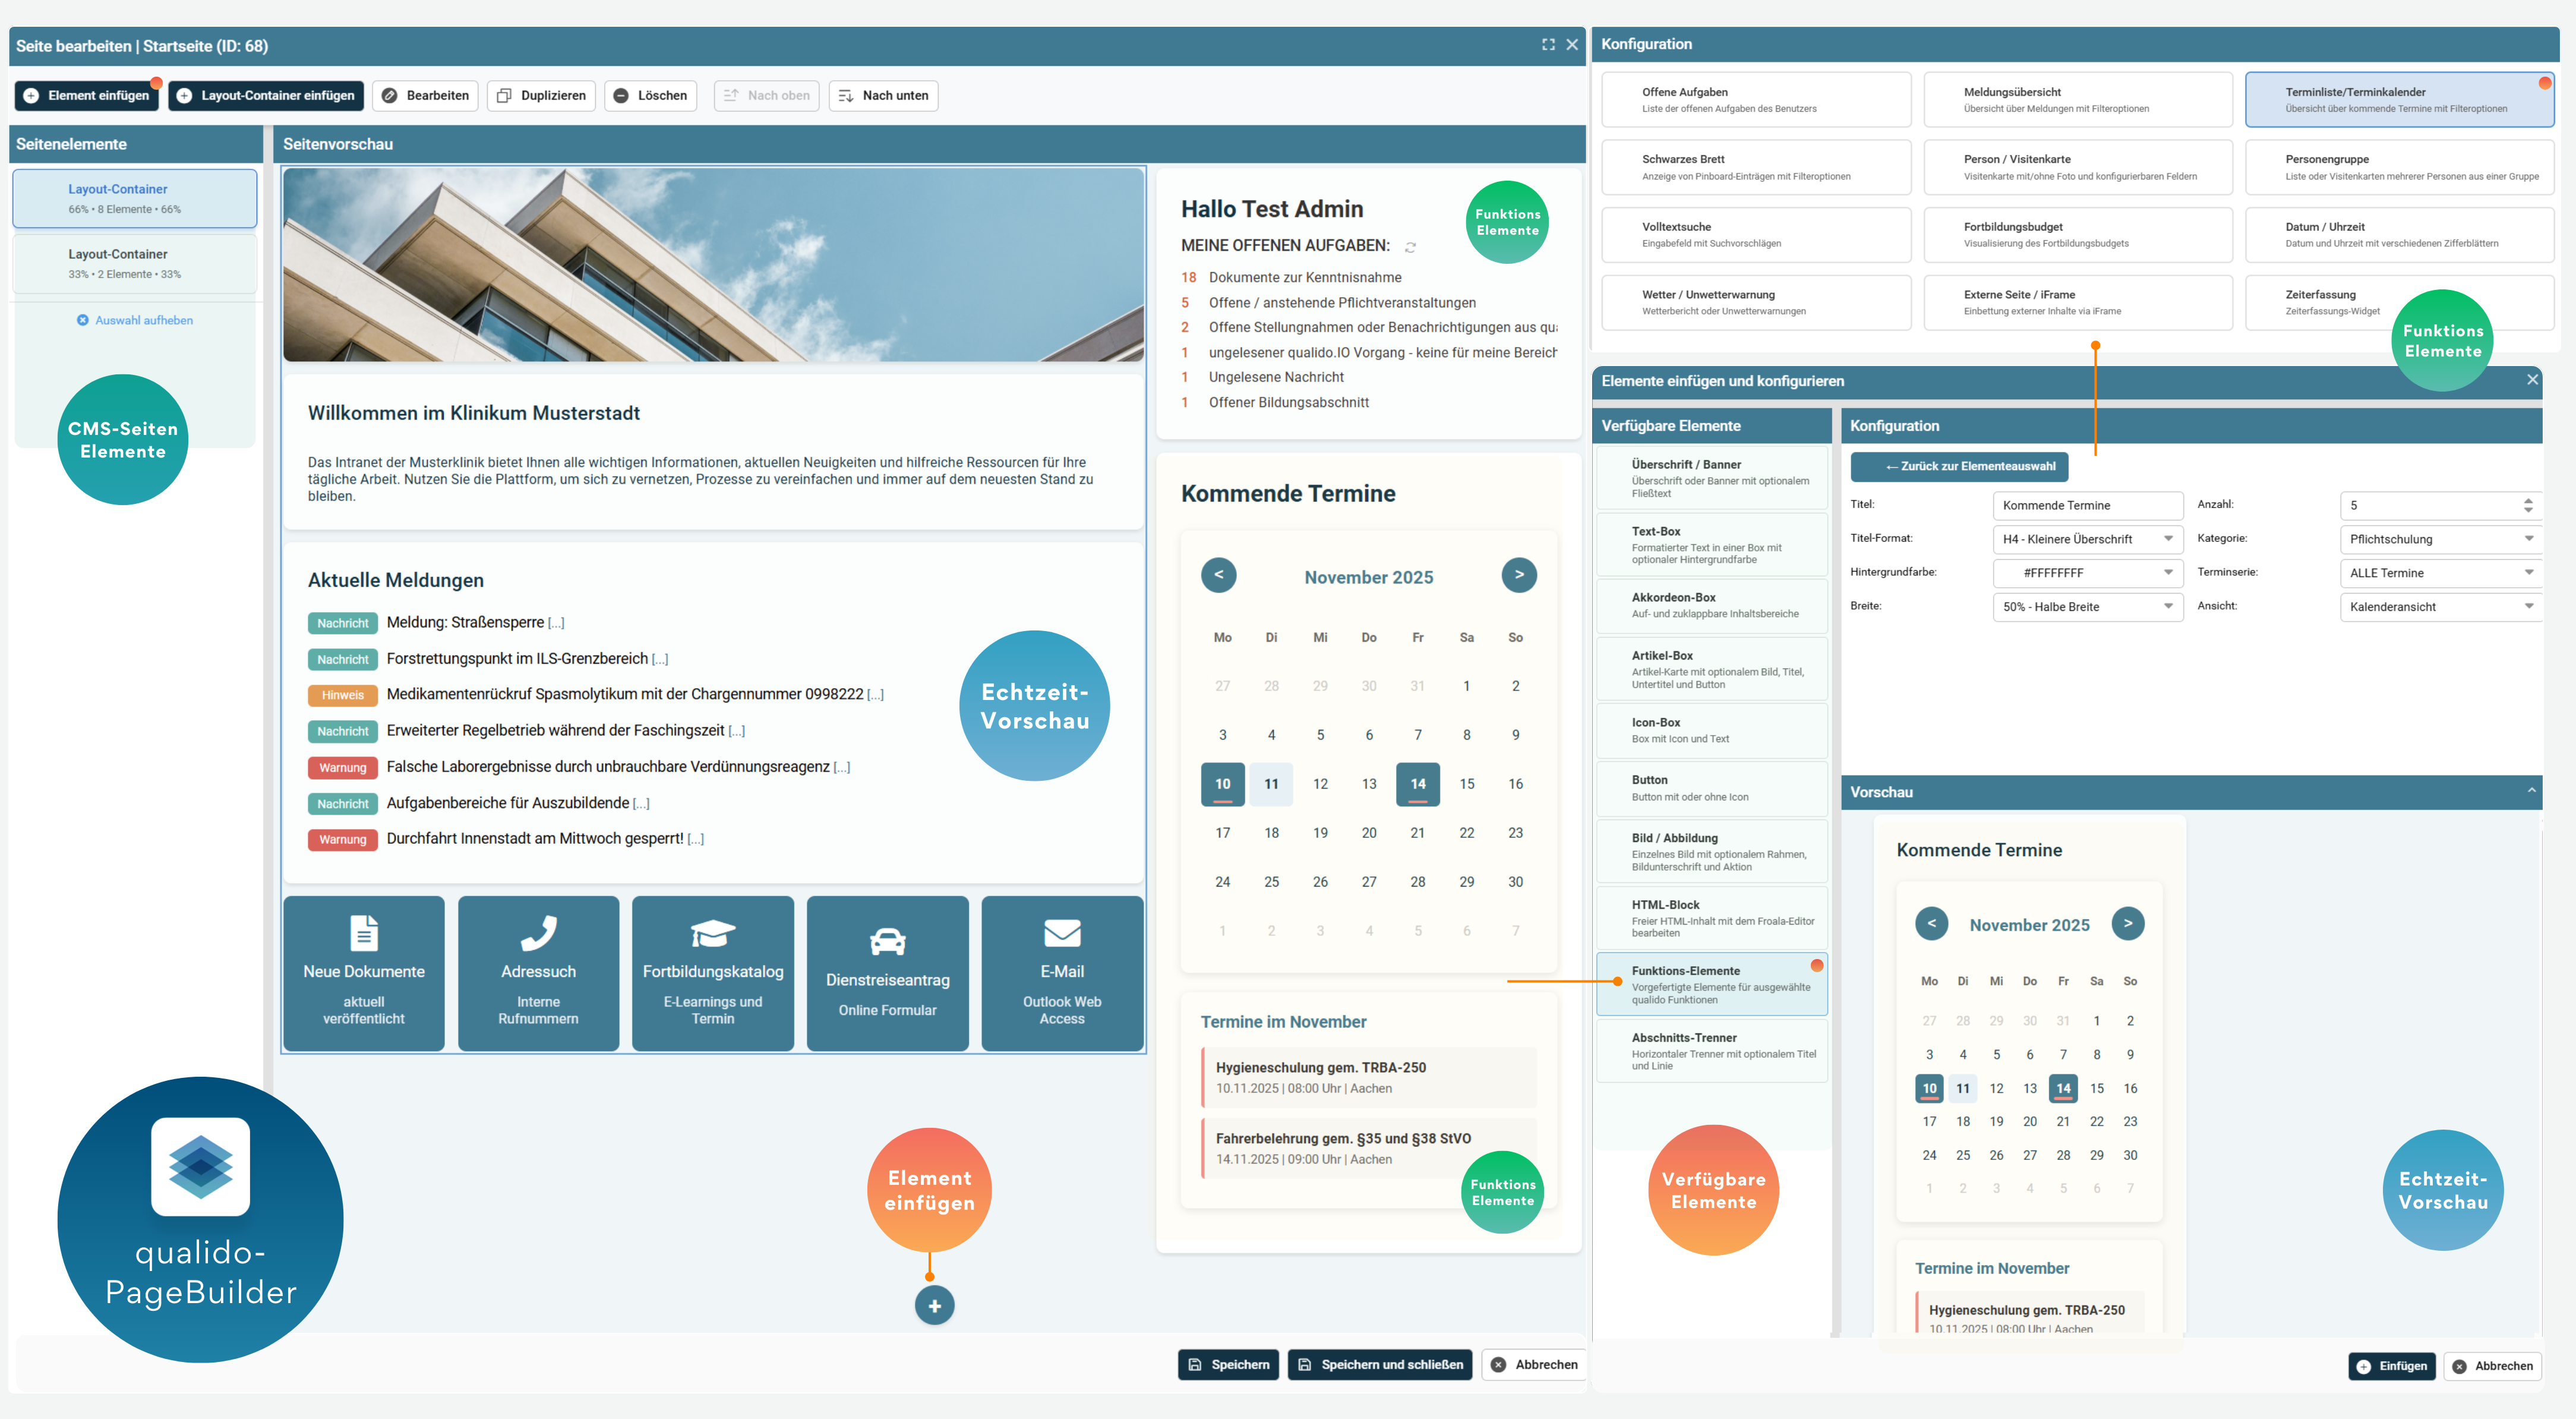
Task: Delete the element using Löschen
Action: click(650, 95)
